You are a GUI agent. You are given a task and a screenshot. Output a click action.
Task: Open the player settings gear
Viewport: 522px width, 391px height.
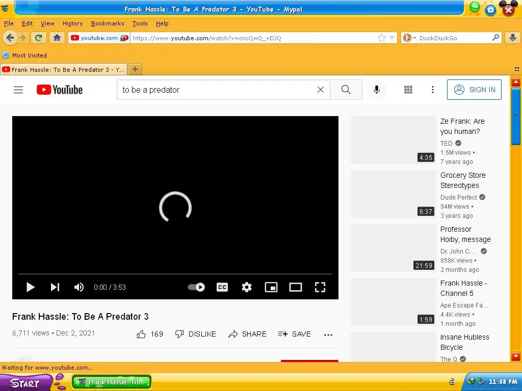[246, 287]
